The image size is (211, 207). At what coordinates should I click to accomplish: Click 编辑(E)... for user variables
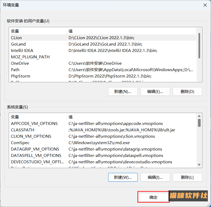pyautogui.click(x=155, y=92)
